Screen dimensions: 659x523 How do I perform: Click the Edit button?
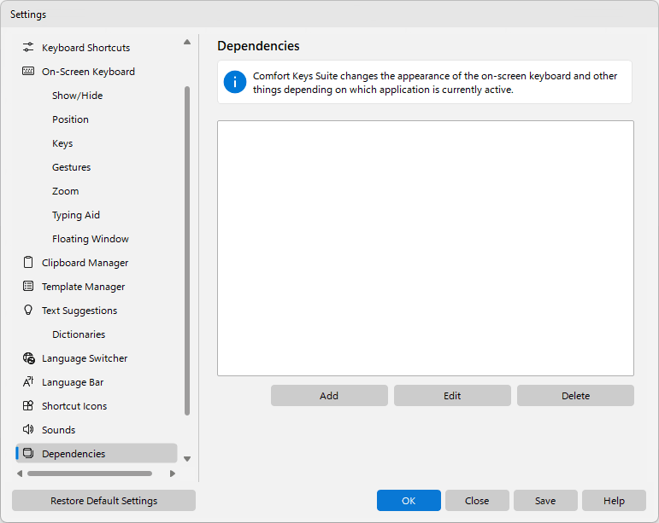coord(452,396)
